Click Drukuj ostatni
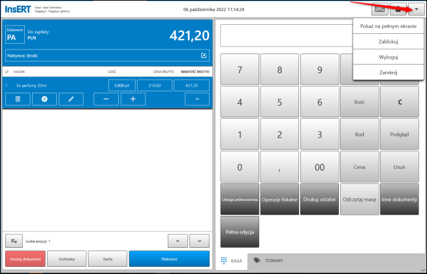This screenshot has height=274, width=427. pos(320,199)
